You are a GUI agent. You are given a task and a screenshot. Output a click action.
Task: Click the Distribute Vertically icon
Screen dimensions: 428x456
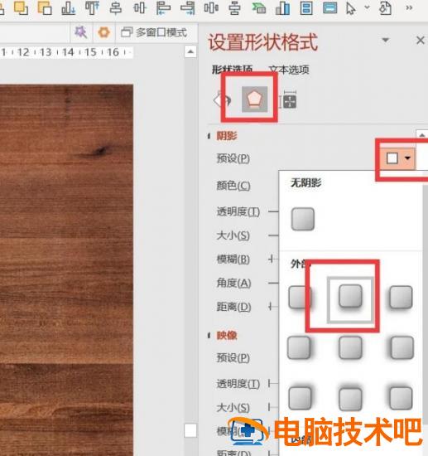tap(234, 7)
